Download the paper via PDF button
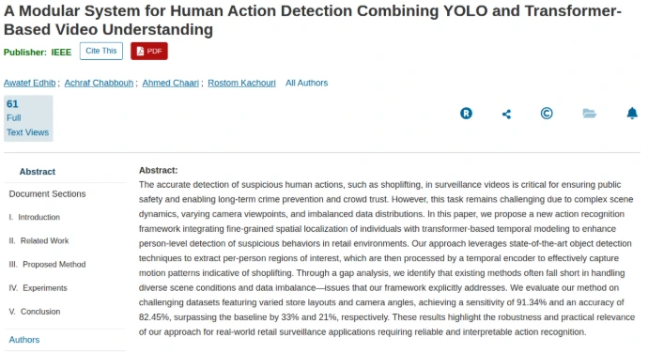 point(149,51)
